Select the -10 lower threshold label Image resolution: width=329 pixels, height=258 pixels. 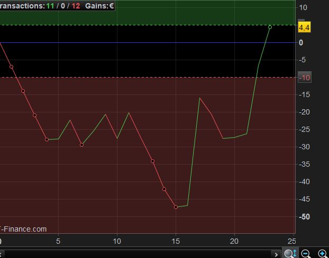pyautogui.click(x=305, y=78)
